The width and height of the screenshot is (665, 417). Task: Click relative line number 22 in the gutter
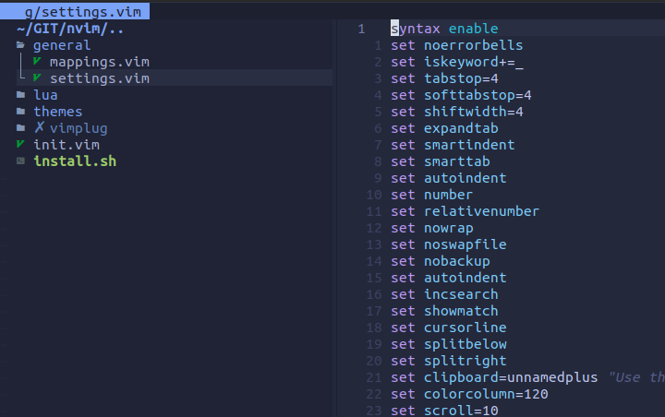coord(374,394)
